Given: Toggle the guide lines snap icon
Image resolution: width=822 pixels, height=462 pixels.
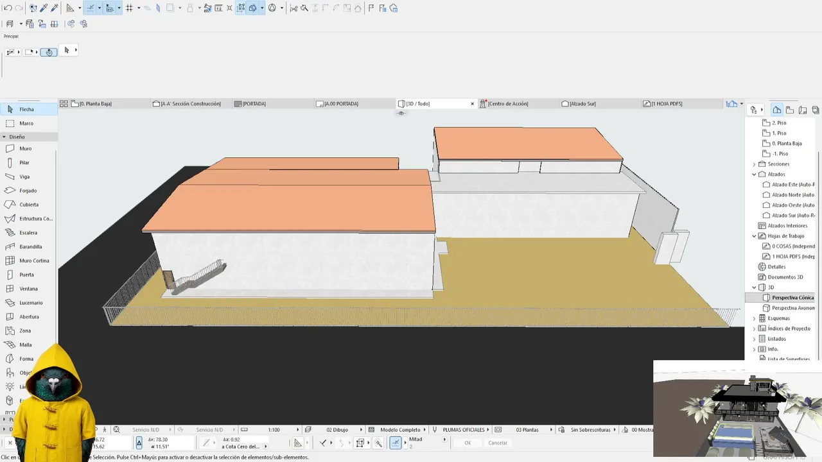Looking at the screenshot, I should point(90,8).
